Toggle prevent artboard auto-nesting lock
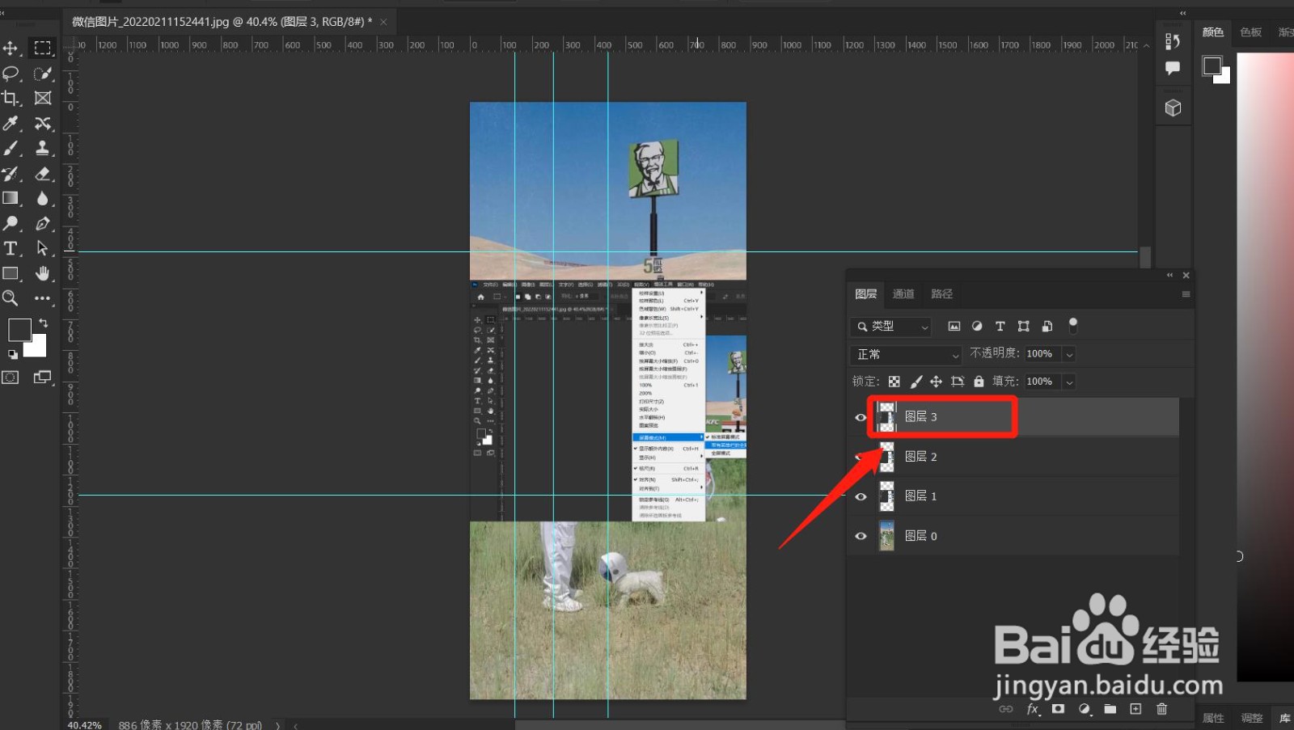Viewport: 1294px width, 730px height. coord(958,382)
